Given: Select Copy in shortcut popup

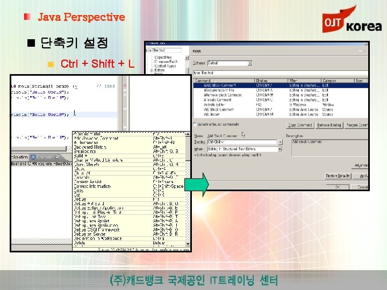Looking at the screenshot, I should pyautogui.click(x=129, y=191).
